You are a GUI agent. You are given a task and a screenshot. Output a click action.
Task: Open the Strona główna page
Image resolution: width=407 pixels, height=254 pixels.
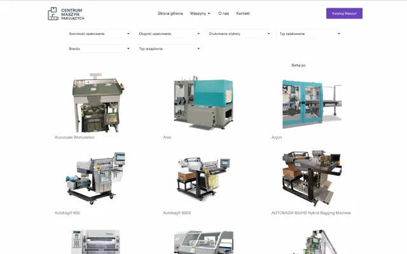(170, 13)
